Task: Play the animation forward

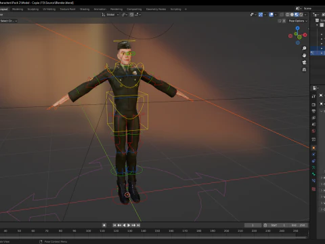Action: point(129,225)
